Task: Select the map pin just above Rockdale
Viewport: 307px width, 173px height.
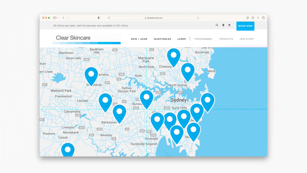Action: coord(157,121)
